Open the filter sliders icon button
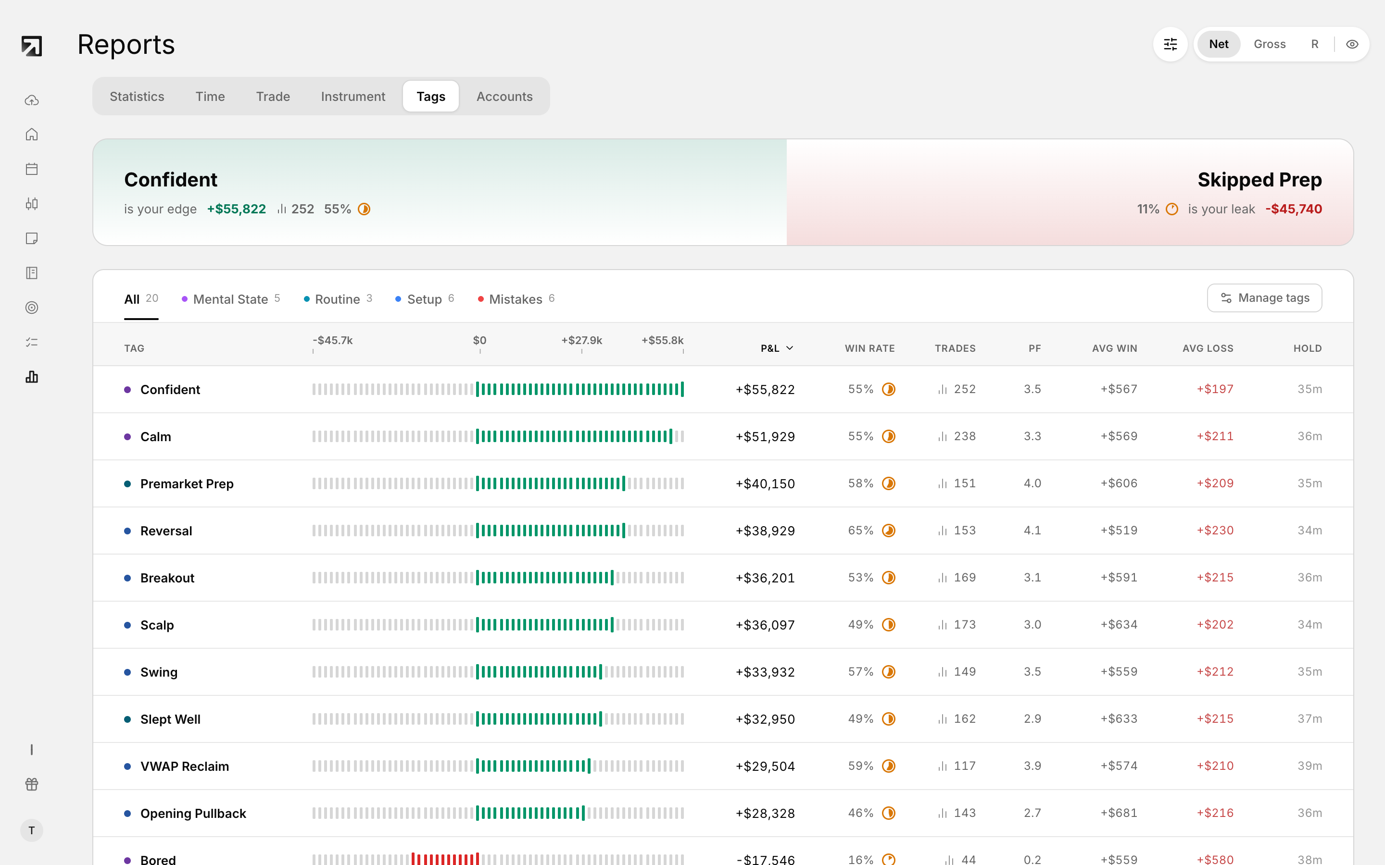The height and width of the screenshot is (865, 1385). pyautogui.click(x=1171, y=44)
